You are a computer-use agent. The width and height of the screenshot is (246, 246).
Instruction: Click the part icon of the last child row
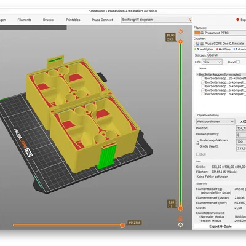coord(203,94)
